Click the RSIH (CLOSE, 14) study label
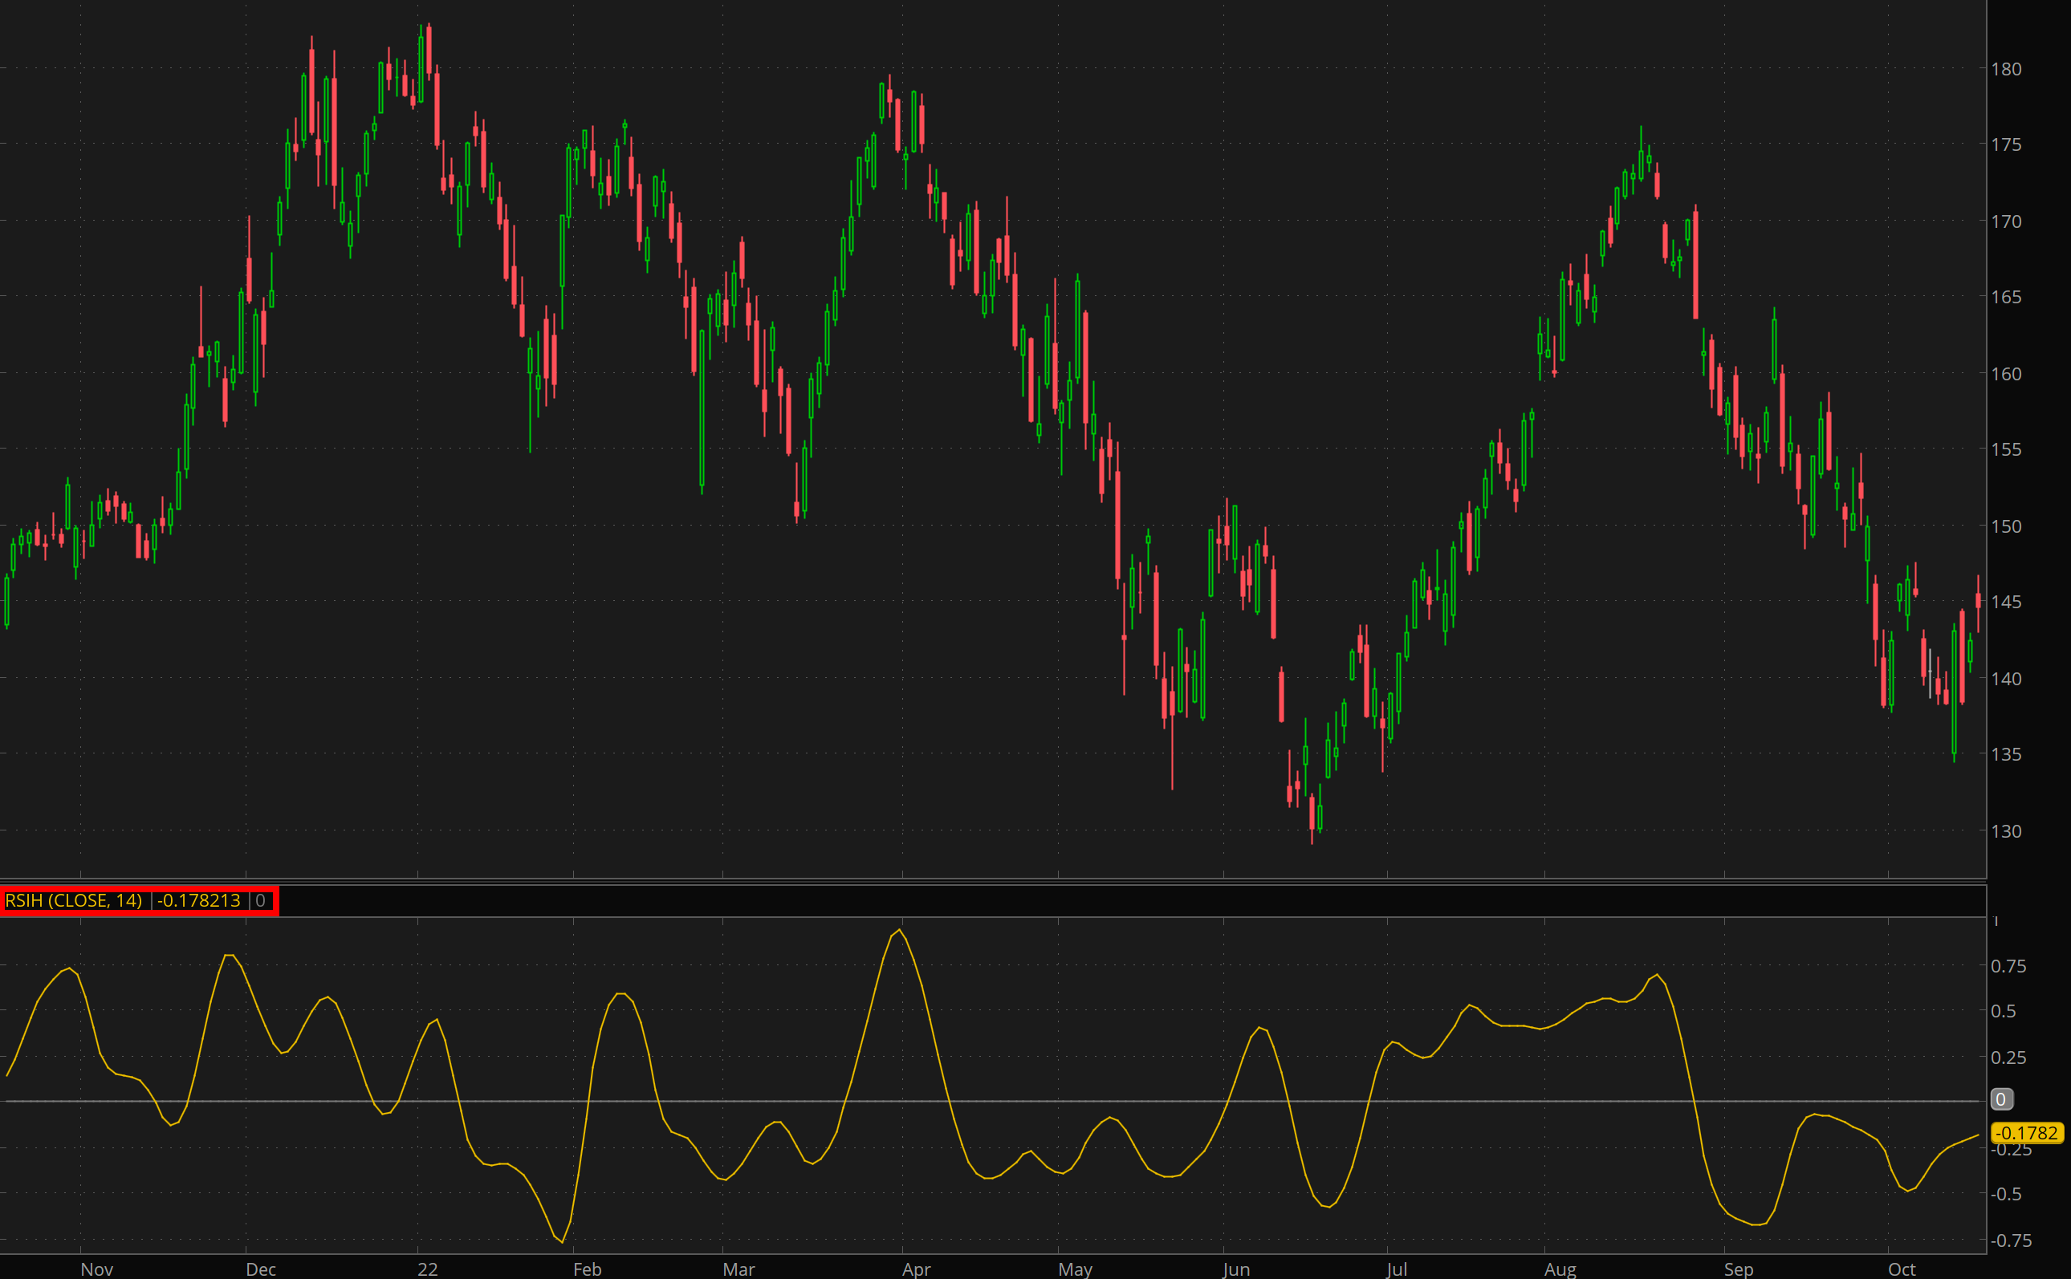The width and height of the screenshot is (2071, 1279). pyautogui.click(x=74, y=901)
